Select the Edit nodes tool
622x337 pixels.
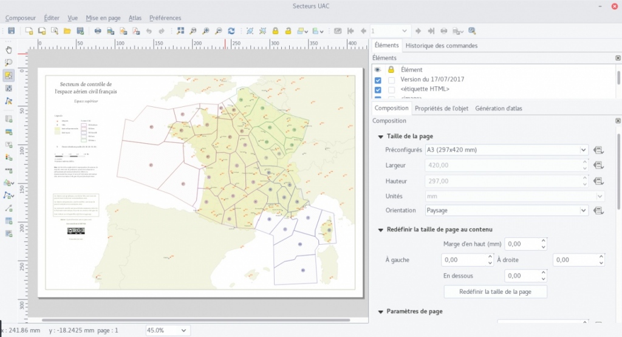coord(9,101)
